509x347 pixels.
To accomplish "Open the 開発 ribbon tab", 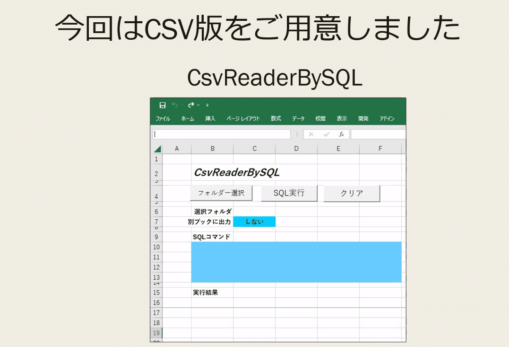I will point(363,118).
